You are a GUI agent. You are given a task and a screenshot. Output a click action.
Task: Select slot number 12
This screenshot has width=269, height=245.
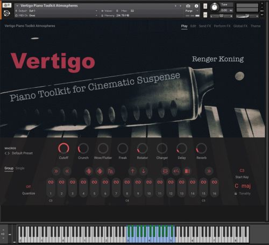171,194
